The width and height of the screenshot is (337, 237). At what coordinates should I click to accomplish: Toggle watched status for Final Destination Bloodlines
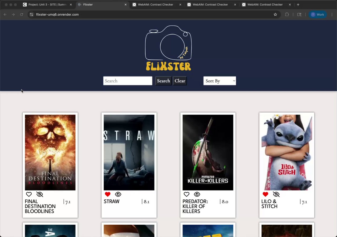coord(39,194)
